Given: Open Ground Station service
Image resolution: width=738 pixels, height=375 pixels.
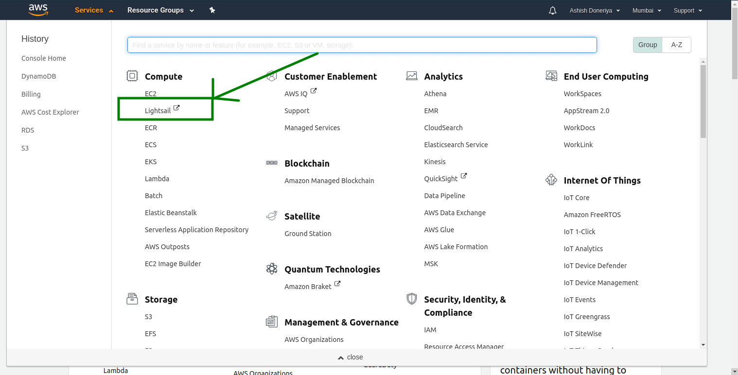Looking at the screenshot, I should [x=308, y=234].
